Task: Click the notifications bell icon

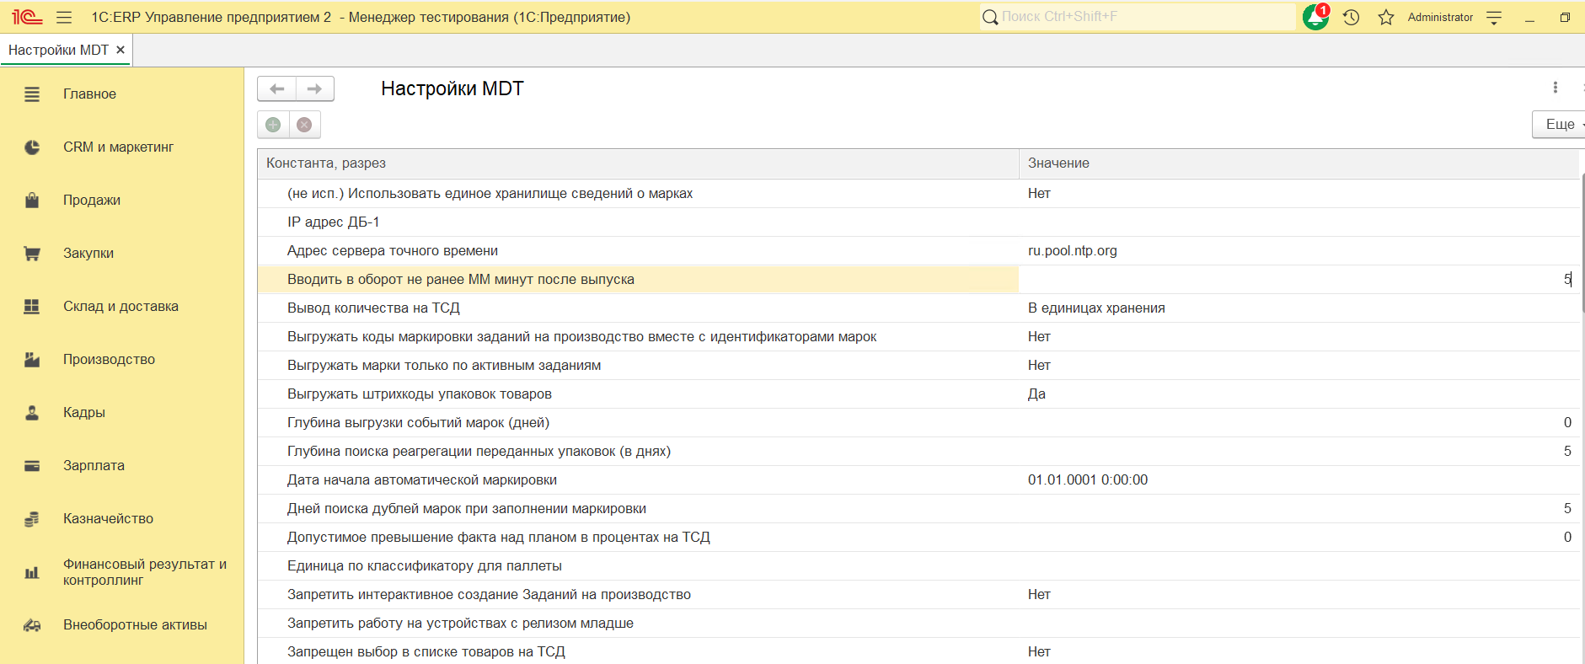Action: click(x=1315, y=17)
